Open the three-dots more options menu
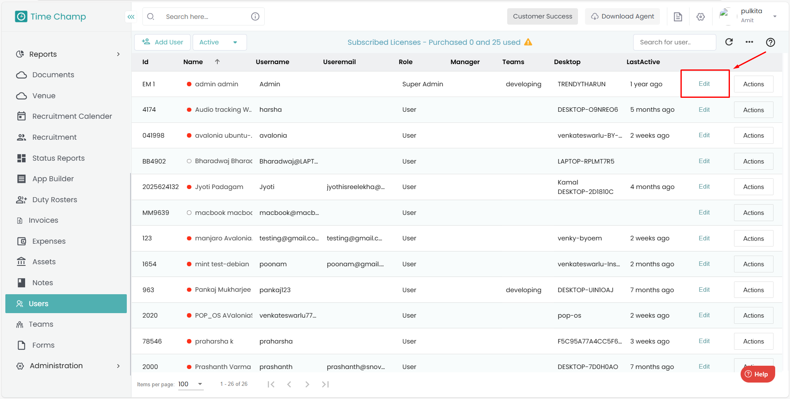The height and width of the screenshot is (399, 790). point(749,42)
